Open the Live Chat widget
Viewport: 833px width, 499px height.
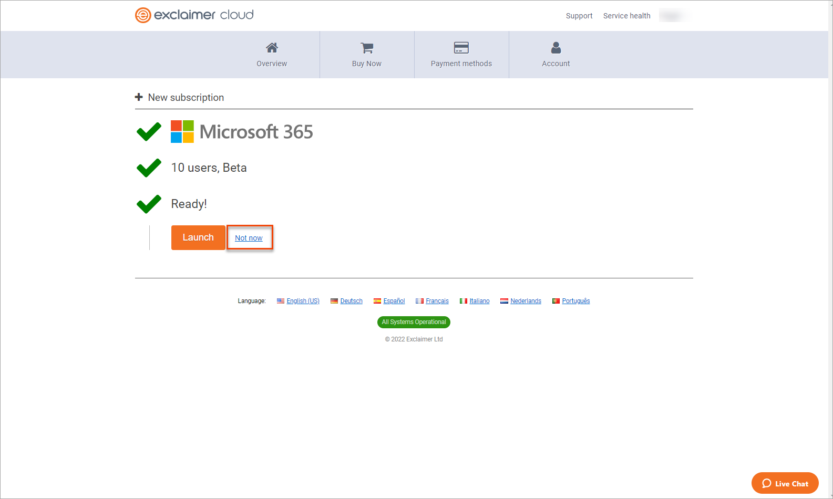click(785, 483)
